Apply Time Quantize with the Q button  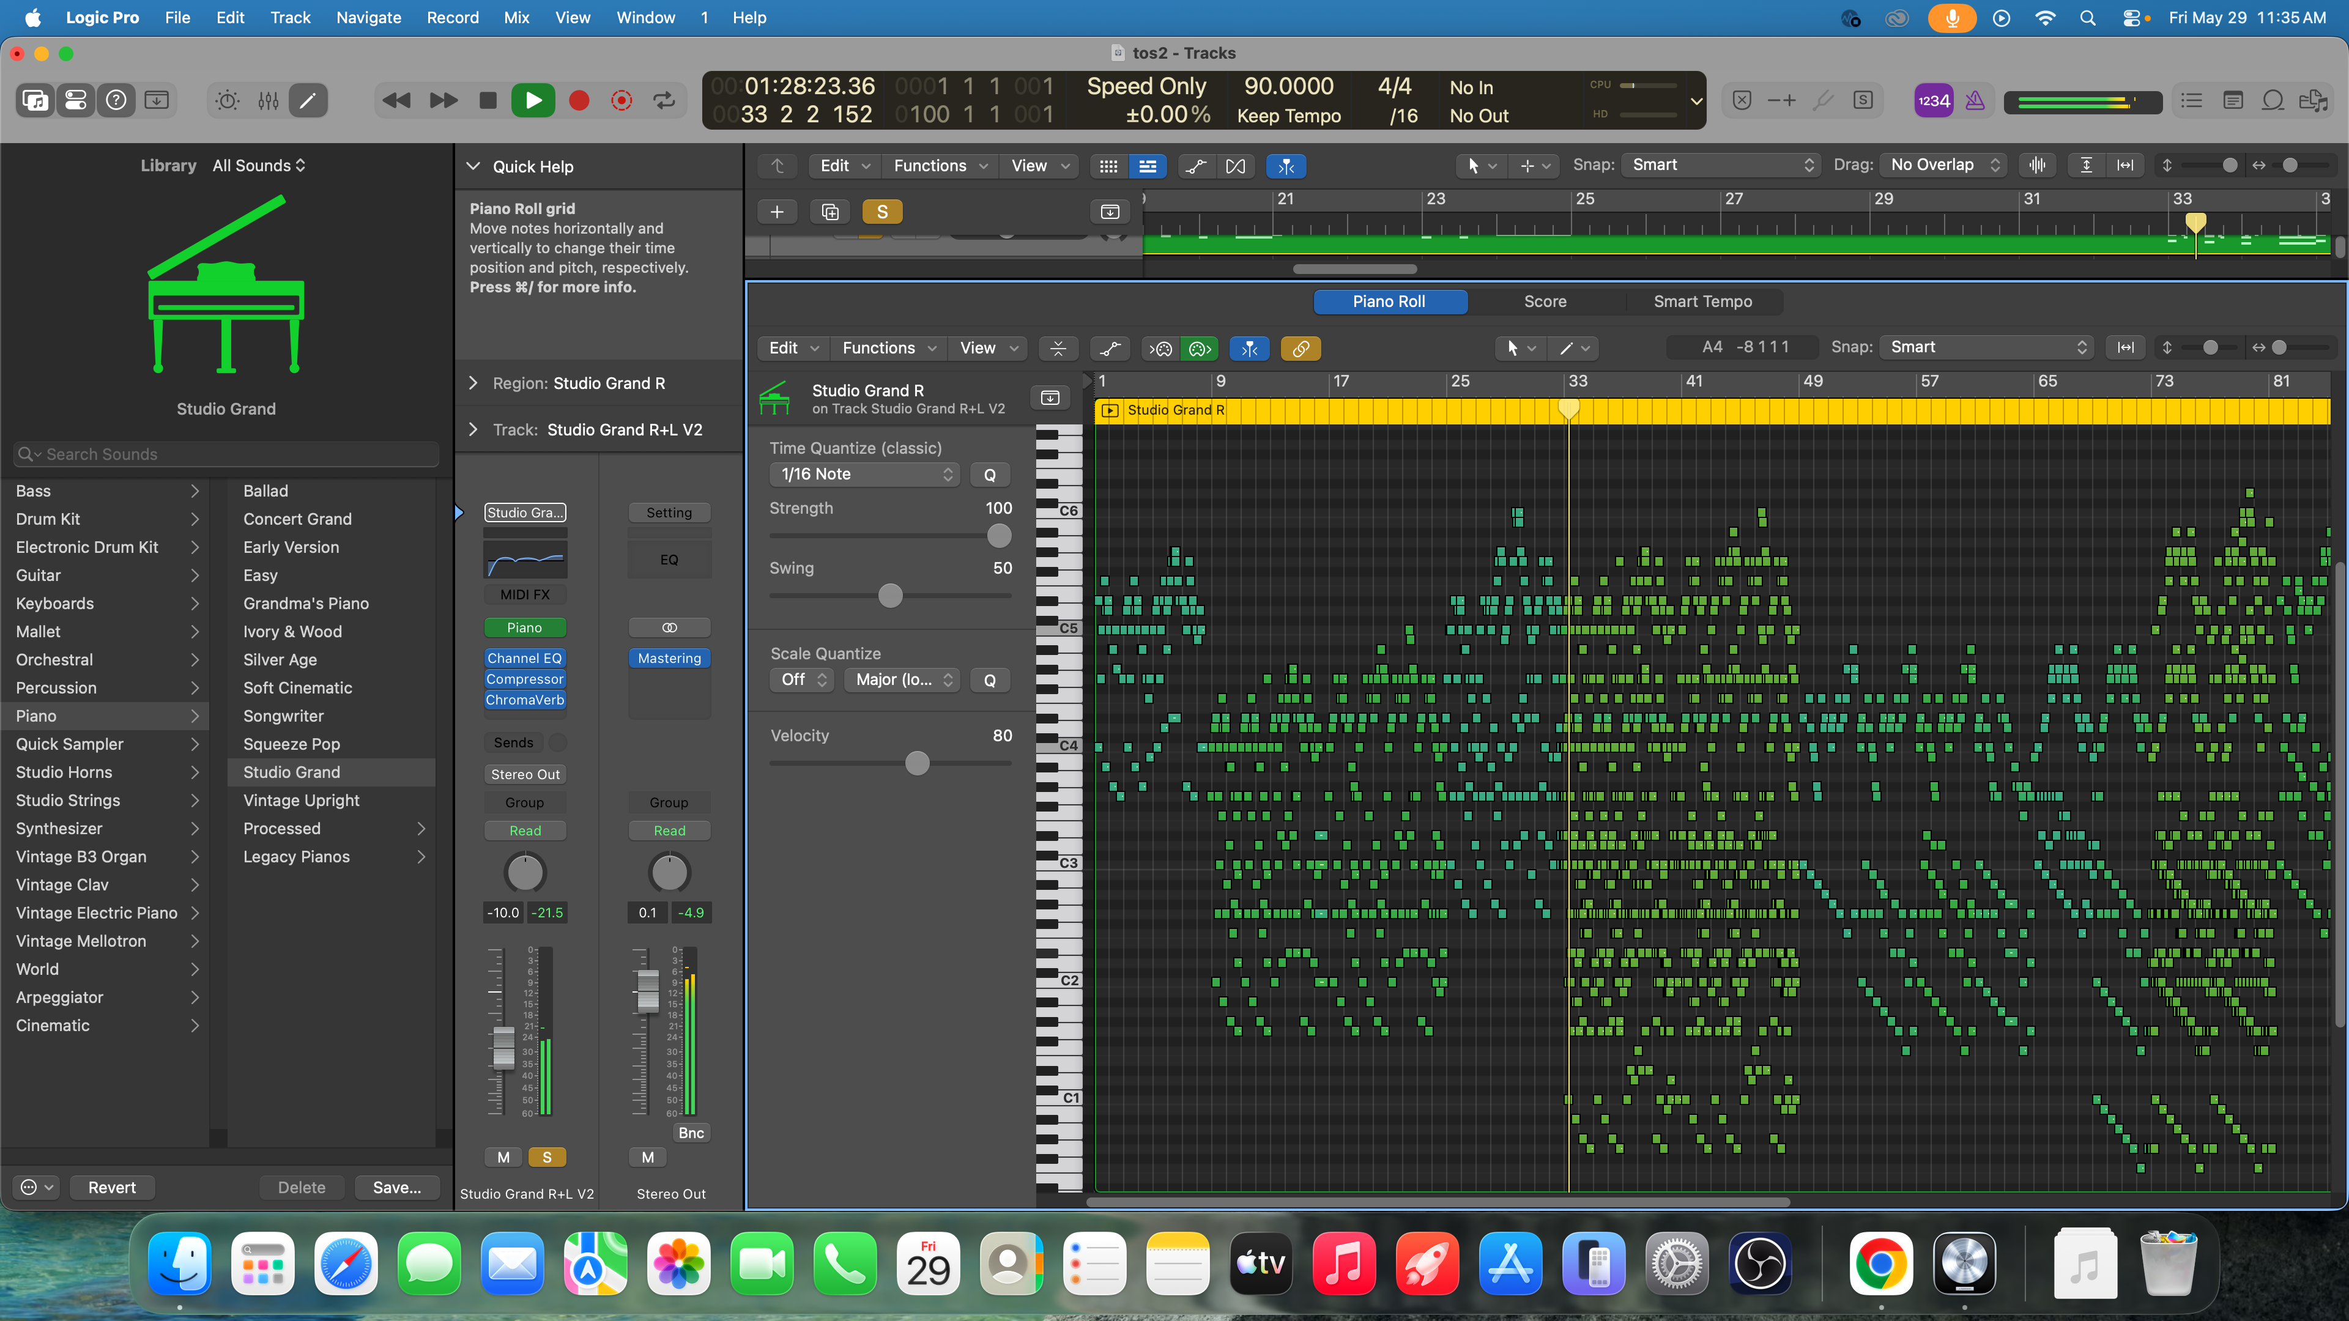click(x=989, y=474)
